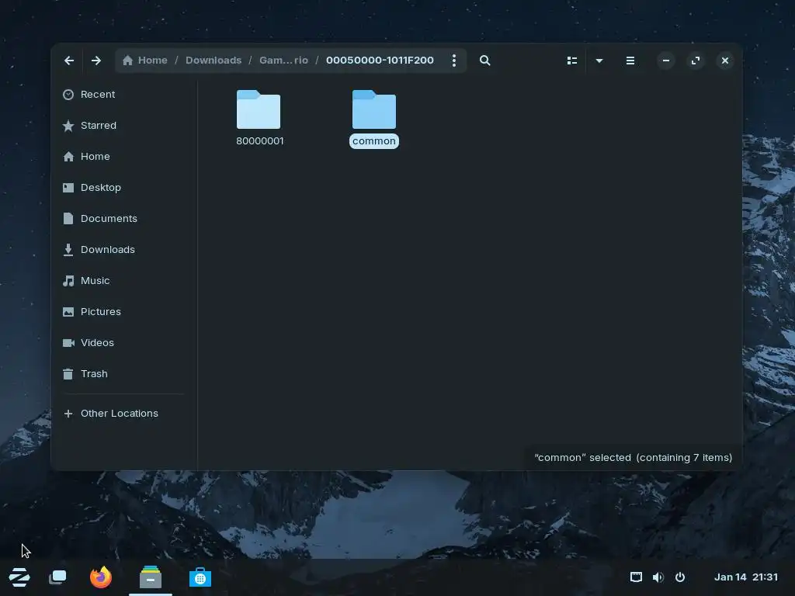Open Desktop in the sidebar
This screenshot has height=596, width=795.
click(123, 188)
